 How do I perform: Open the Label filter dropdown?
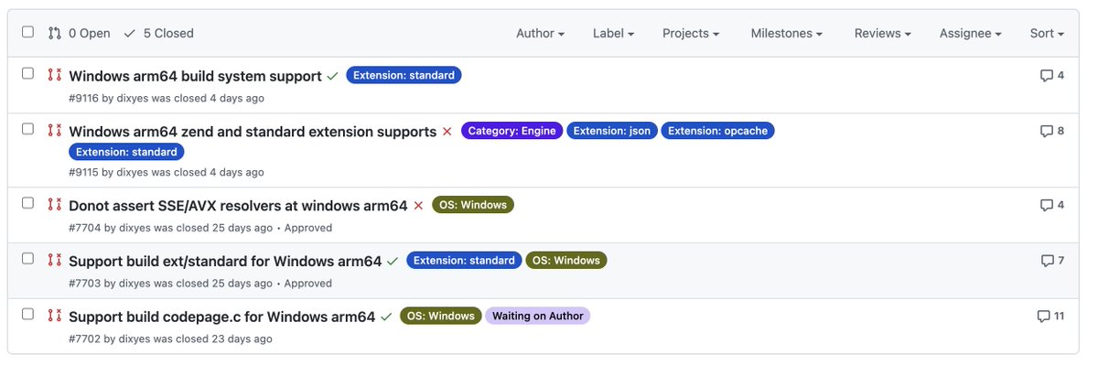[614, 33]
